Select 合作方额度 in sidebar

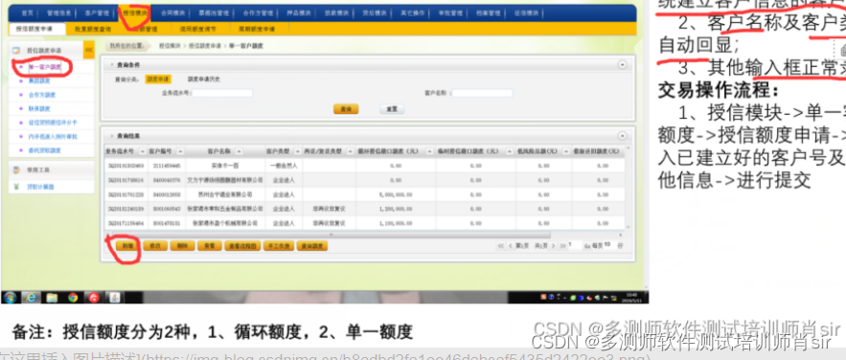(x=41, y=95)
